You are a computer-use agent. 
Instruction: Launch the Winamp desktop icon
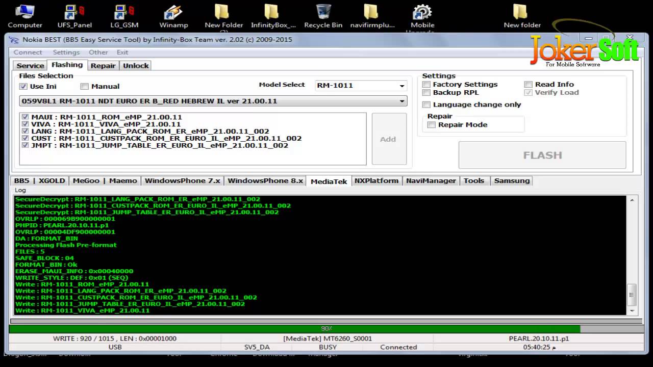[173, 16]
